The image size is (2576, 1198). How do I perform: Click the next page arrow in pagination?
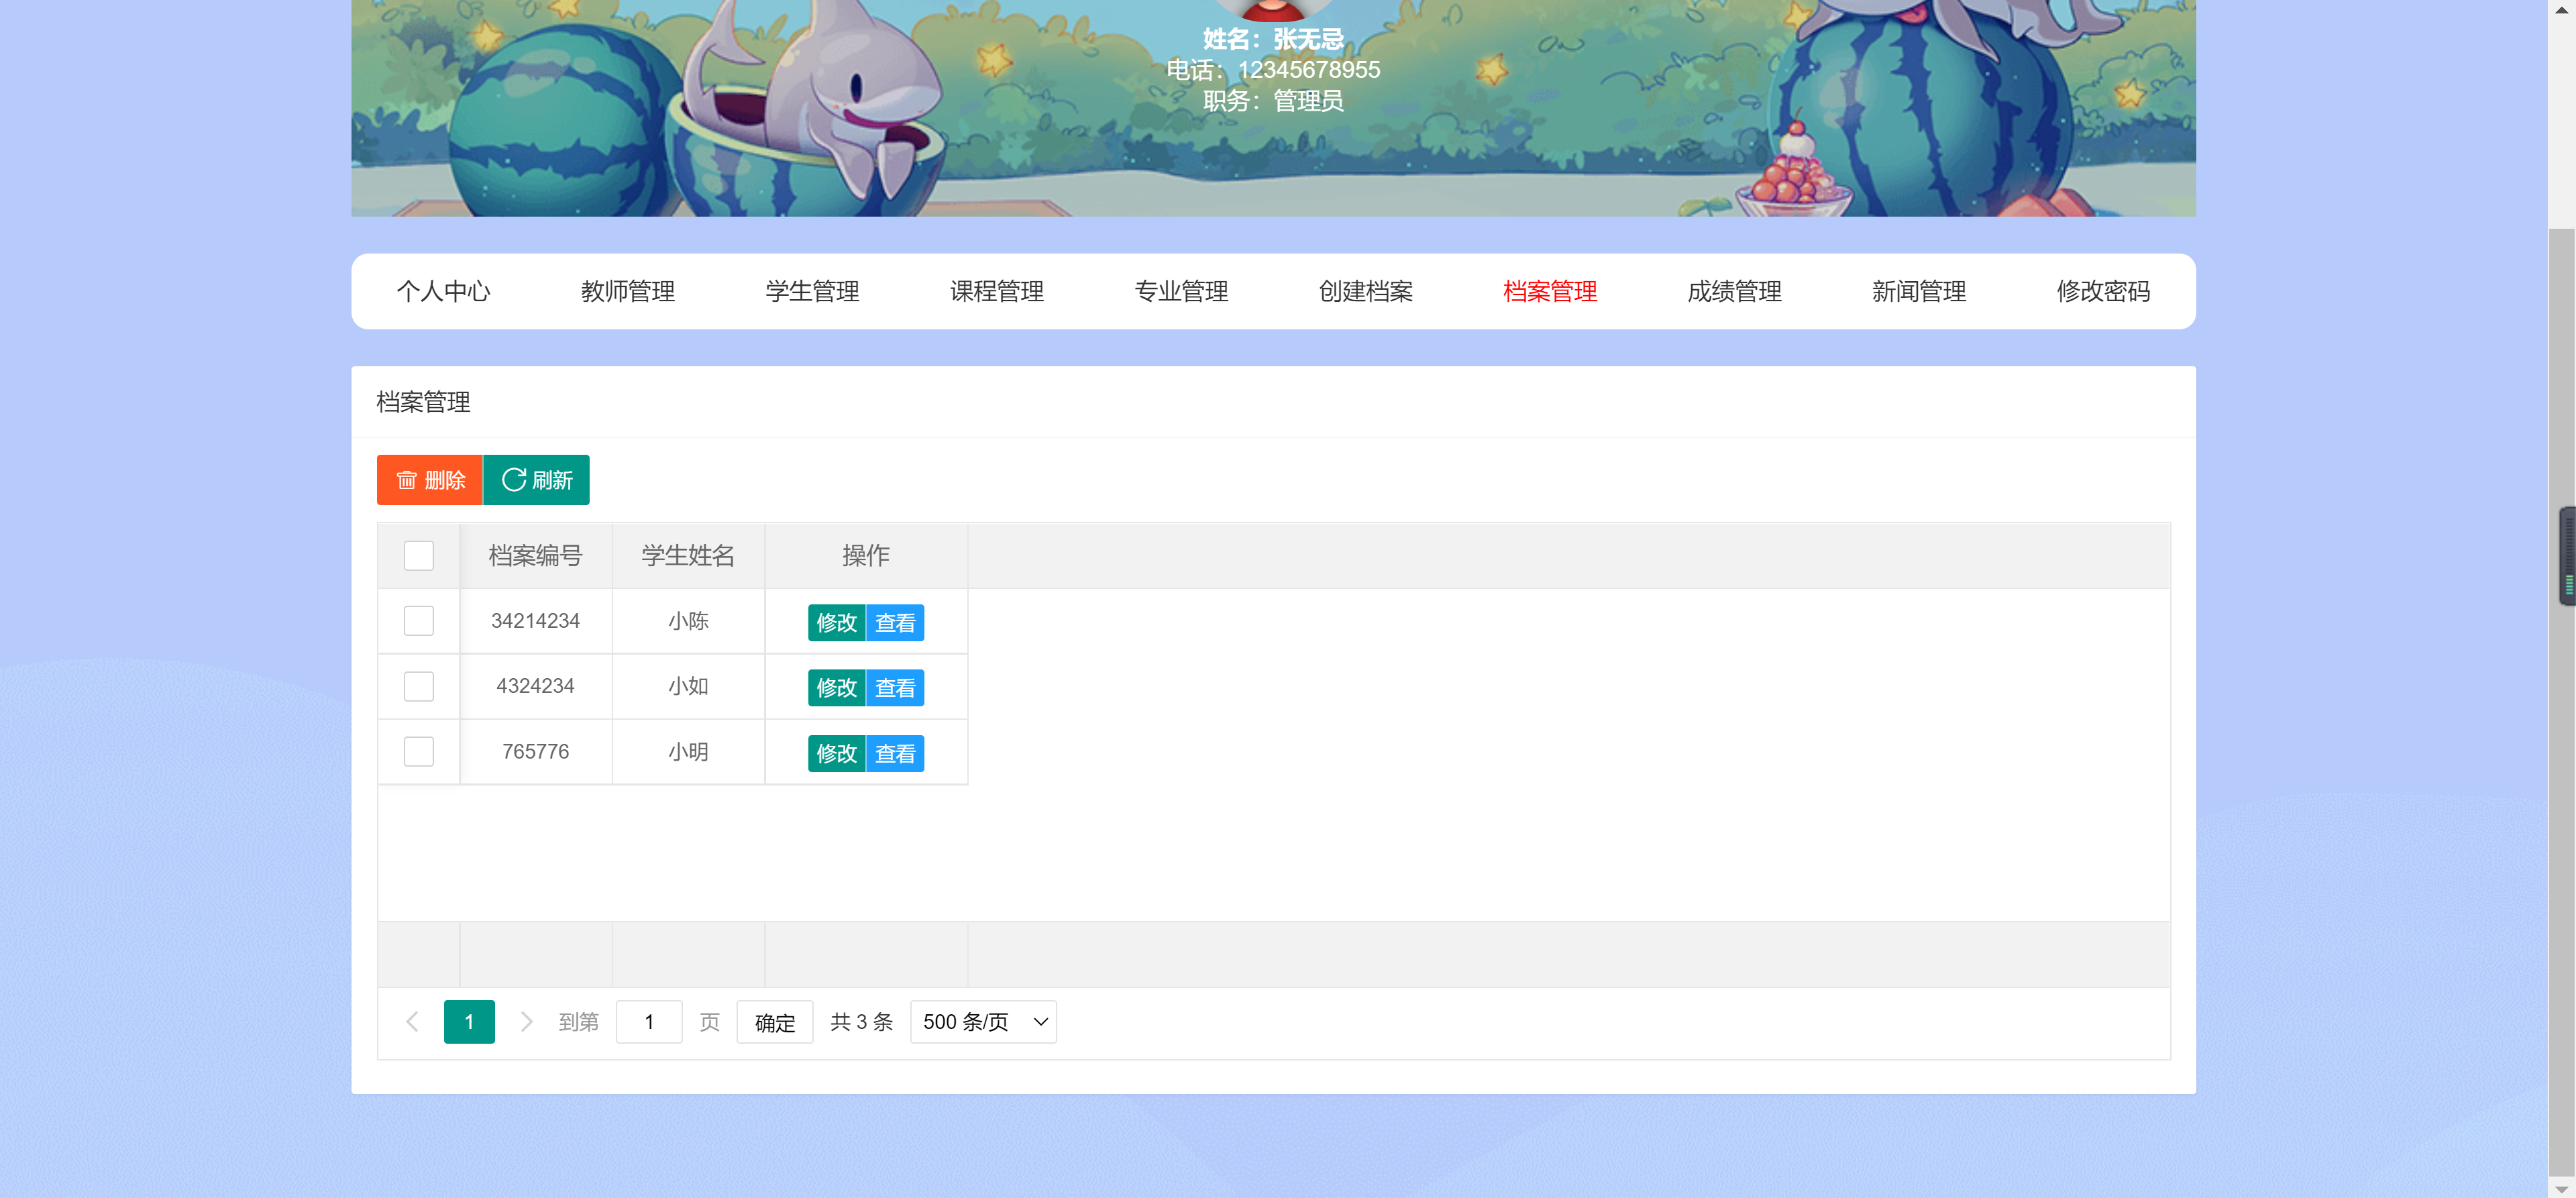coord(527,1021)
